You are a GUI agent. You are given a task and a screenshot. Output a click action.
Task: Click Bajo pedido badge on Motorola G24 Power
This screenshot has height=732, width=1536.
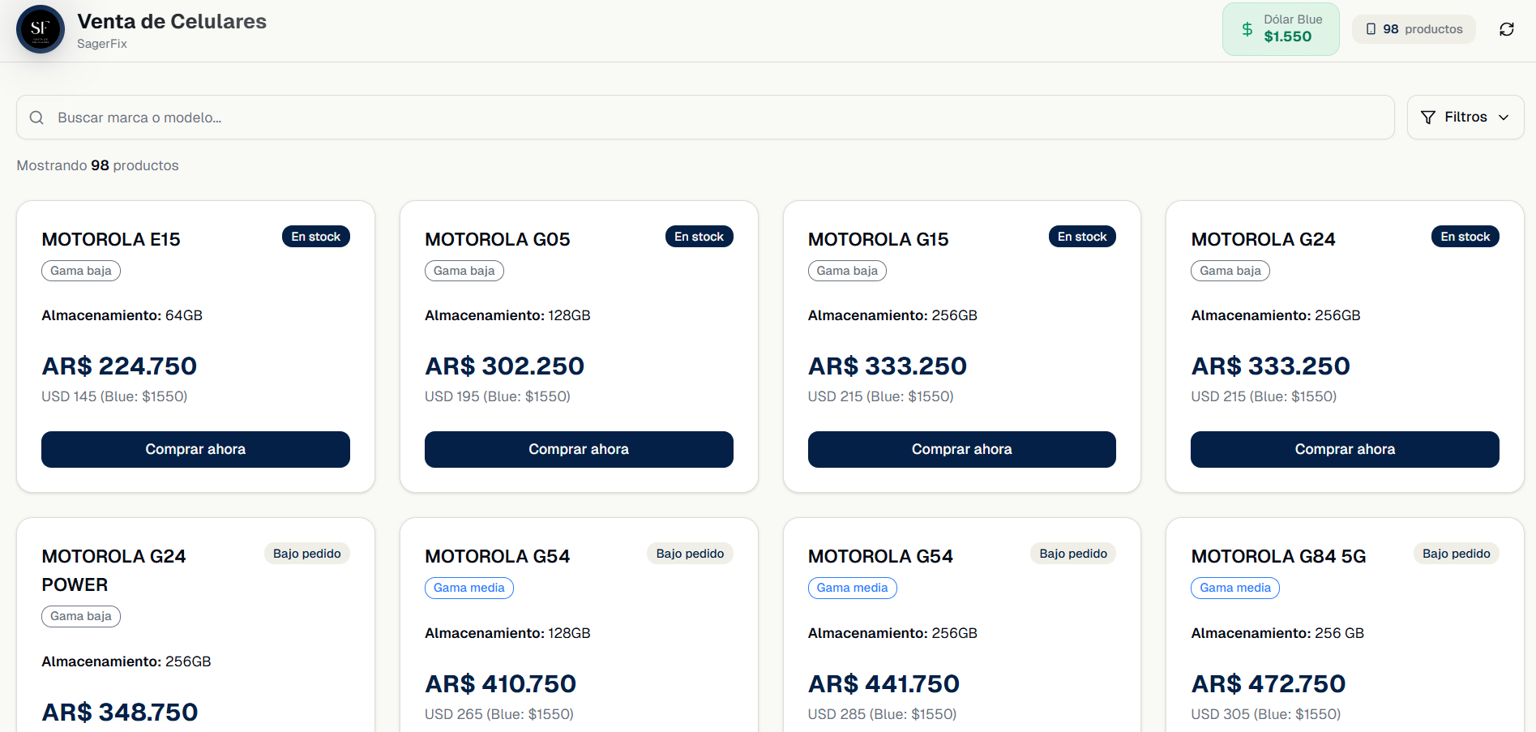click(306, 554)
